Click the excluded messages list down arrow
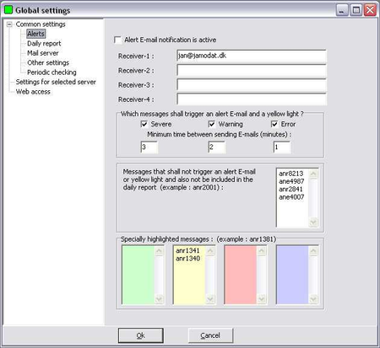The image size is (380, 348). 313,222
